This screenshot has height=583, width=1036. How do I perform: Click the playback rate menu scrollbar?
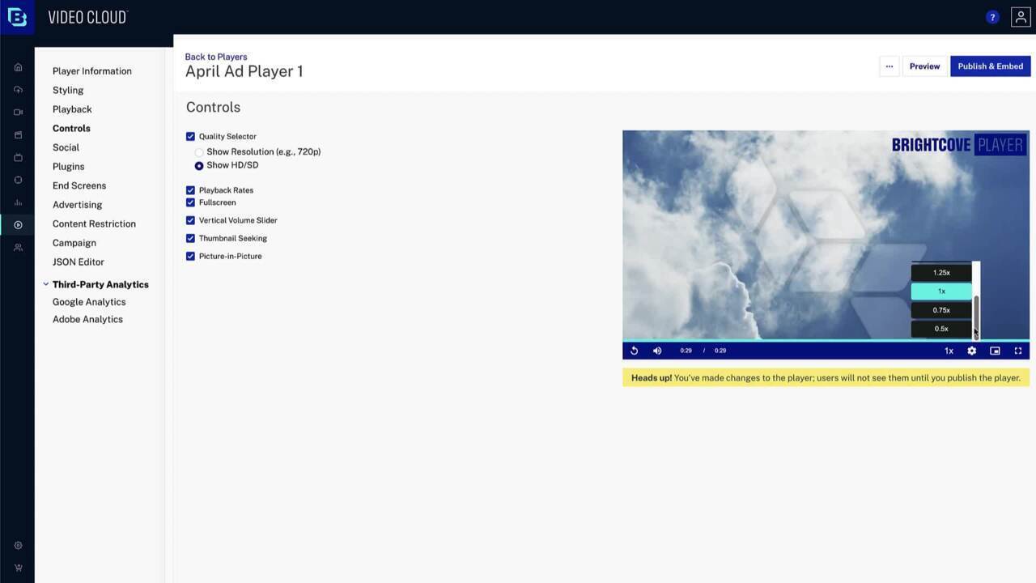click(976, 316)
